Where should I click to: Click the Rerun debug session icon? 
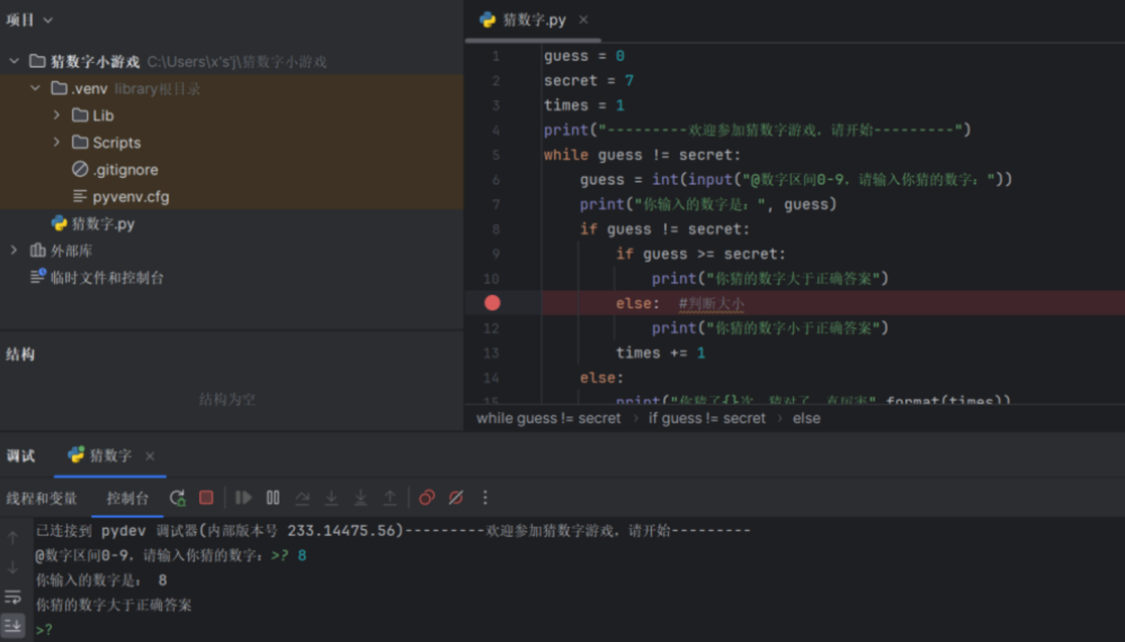[177, 498]
